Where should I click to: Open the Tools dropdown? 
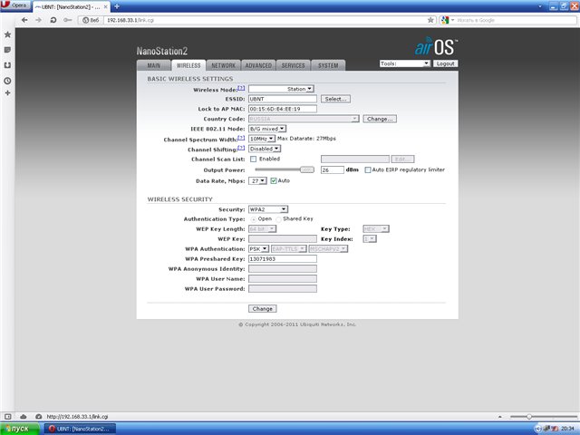405,63
